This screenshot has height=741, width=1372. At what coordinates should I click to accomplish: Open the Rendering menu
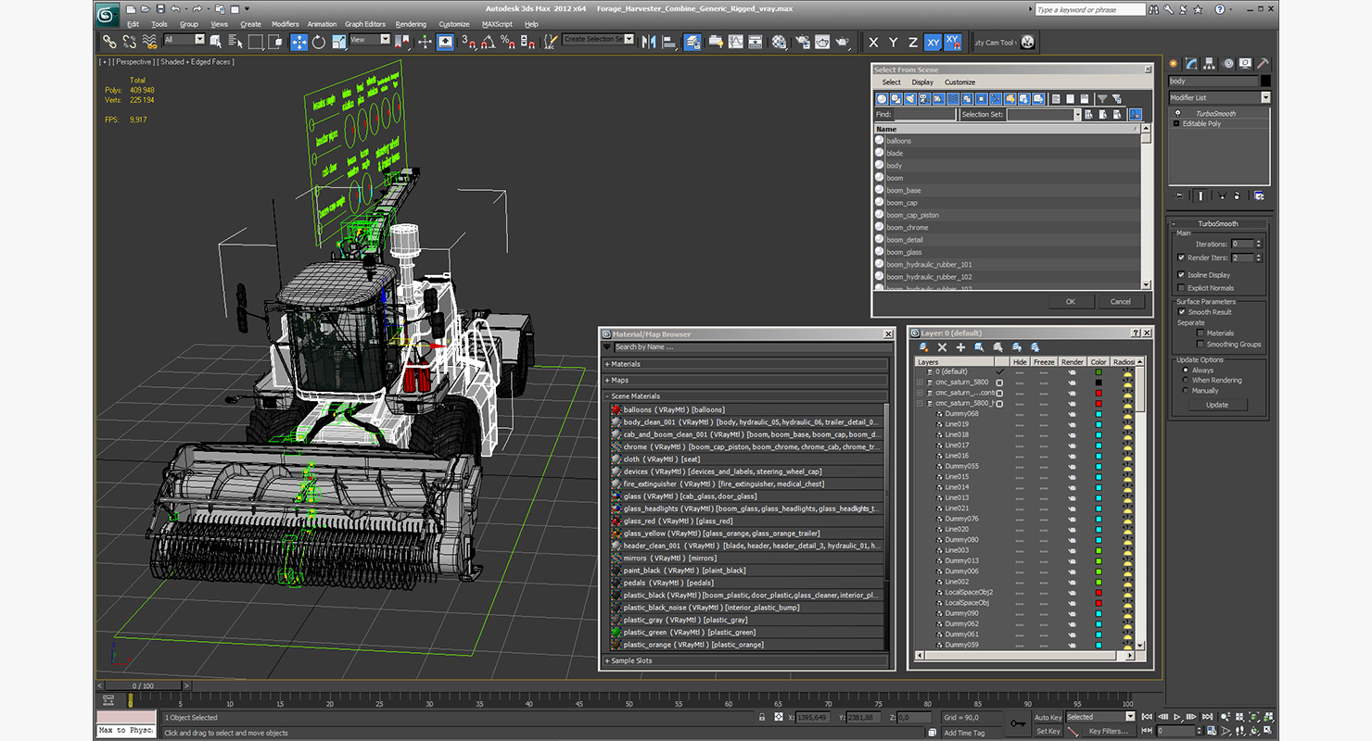click(x=411, y=24)
